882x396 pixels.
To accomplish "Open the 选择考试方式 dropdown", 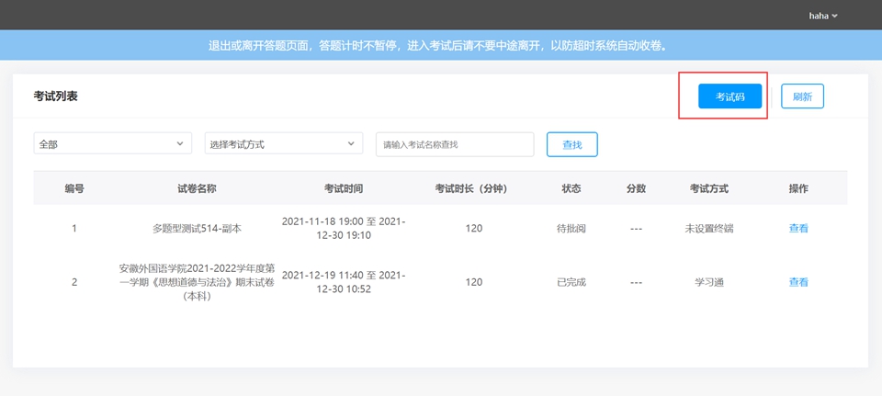I will pyautogui.click(x=283, y=144).
